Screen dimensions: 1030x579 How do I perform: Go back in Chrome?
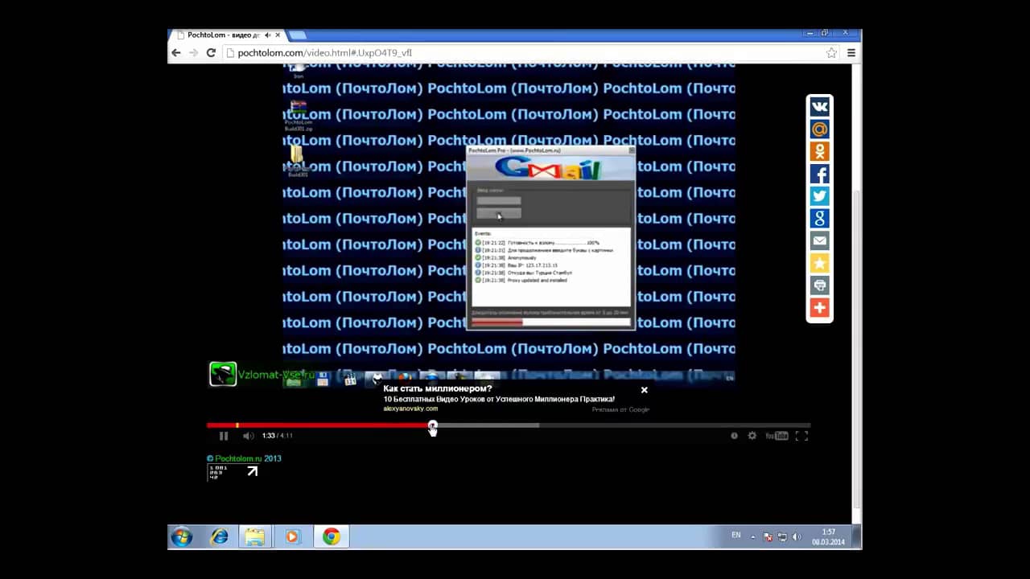tap(176, 53)
